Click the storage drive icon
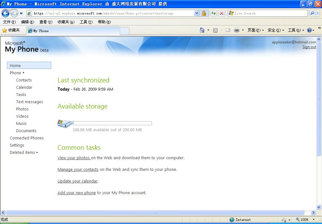 [65, 124]
